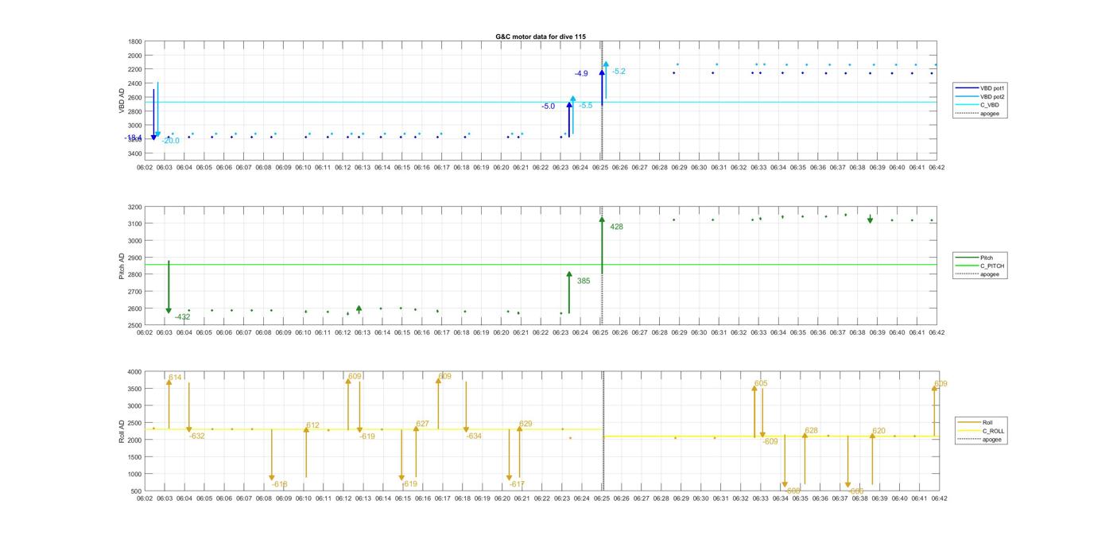The width and height of the screenshot is (1113, 551).
Task: Click '06:02' tick on VBD plot x-axis
Action: click(x=145, y=168)
